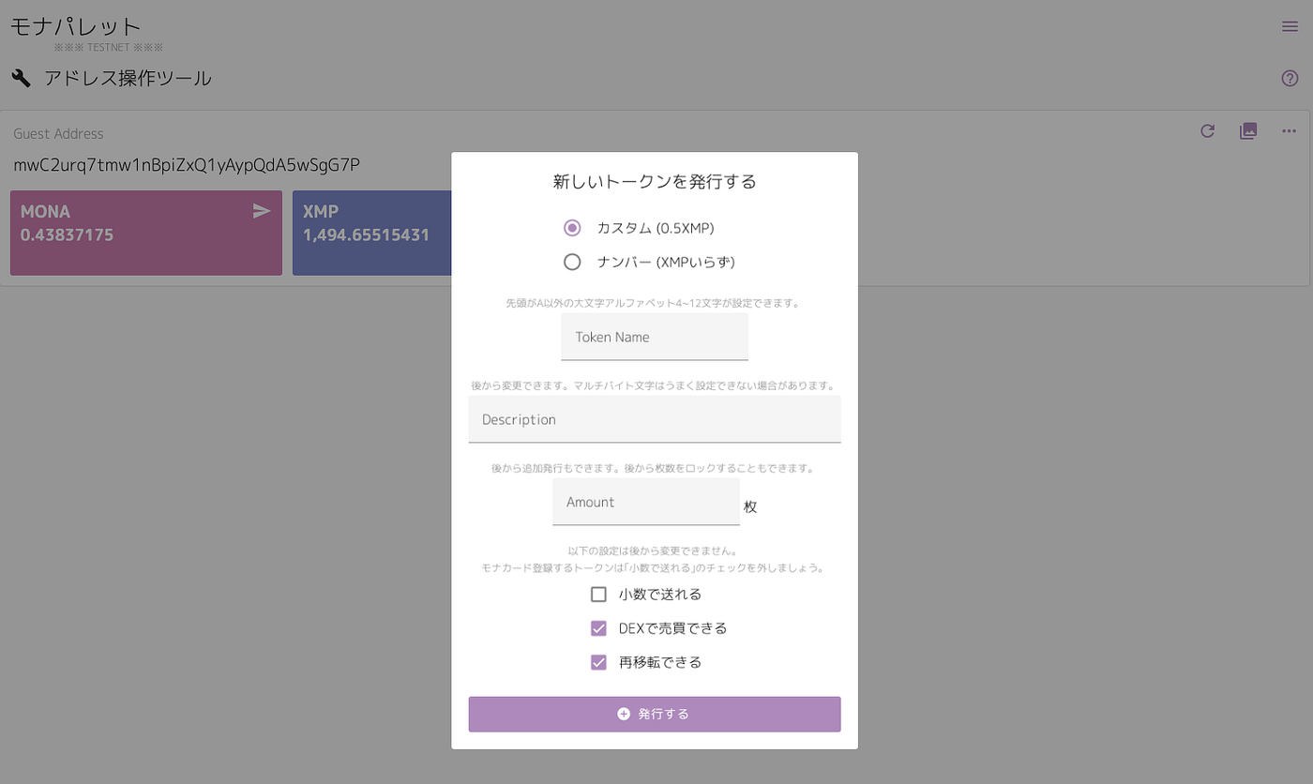This screenshot has width=1313, height=784.
Task: Select the カスタム (0.5XMP) radio option
Action: pos(572,228)
